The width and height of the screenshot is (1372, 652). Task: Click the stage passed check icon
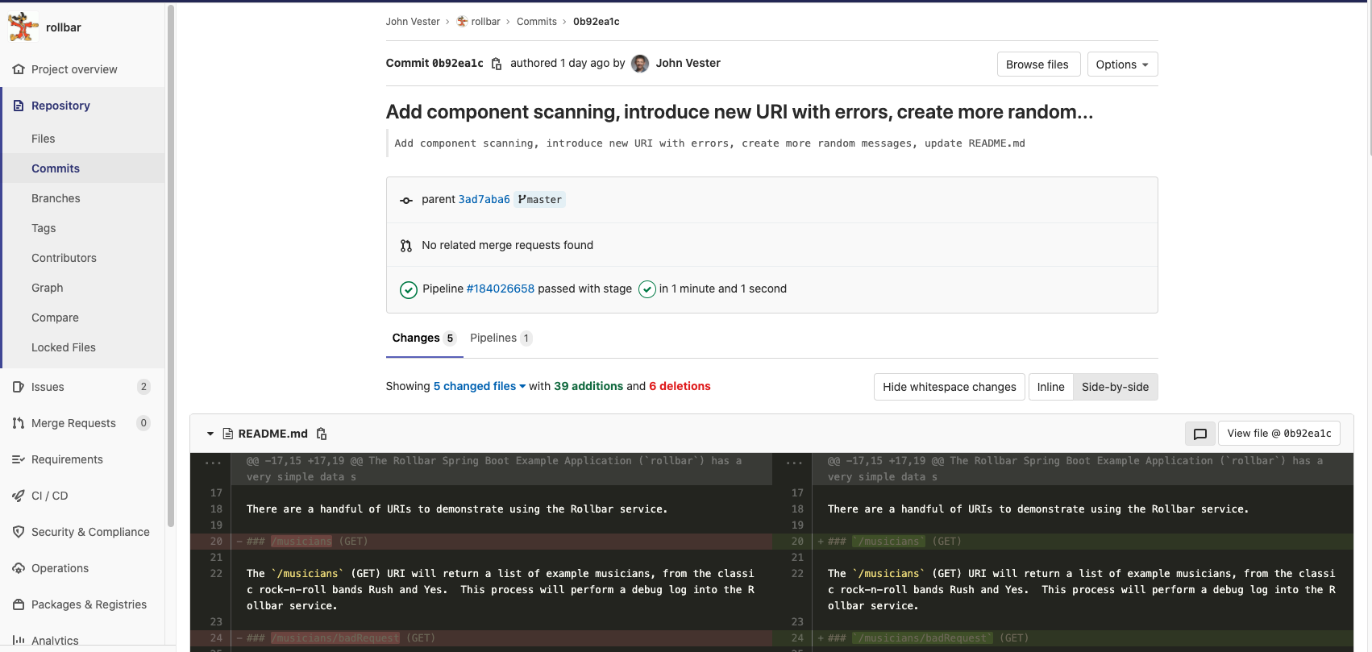[647, 289]
